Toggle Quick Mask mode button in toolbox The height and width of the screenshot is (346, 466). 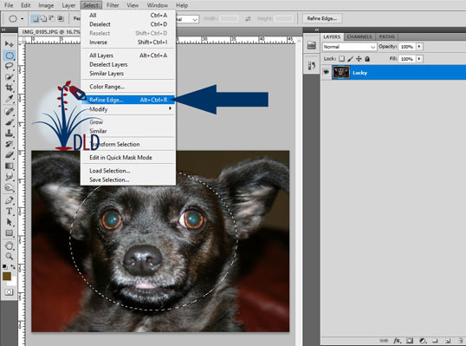tap(9, 292)
